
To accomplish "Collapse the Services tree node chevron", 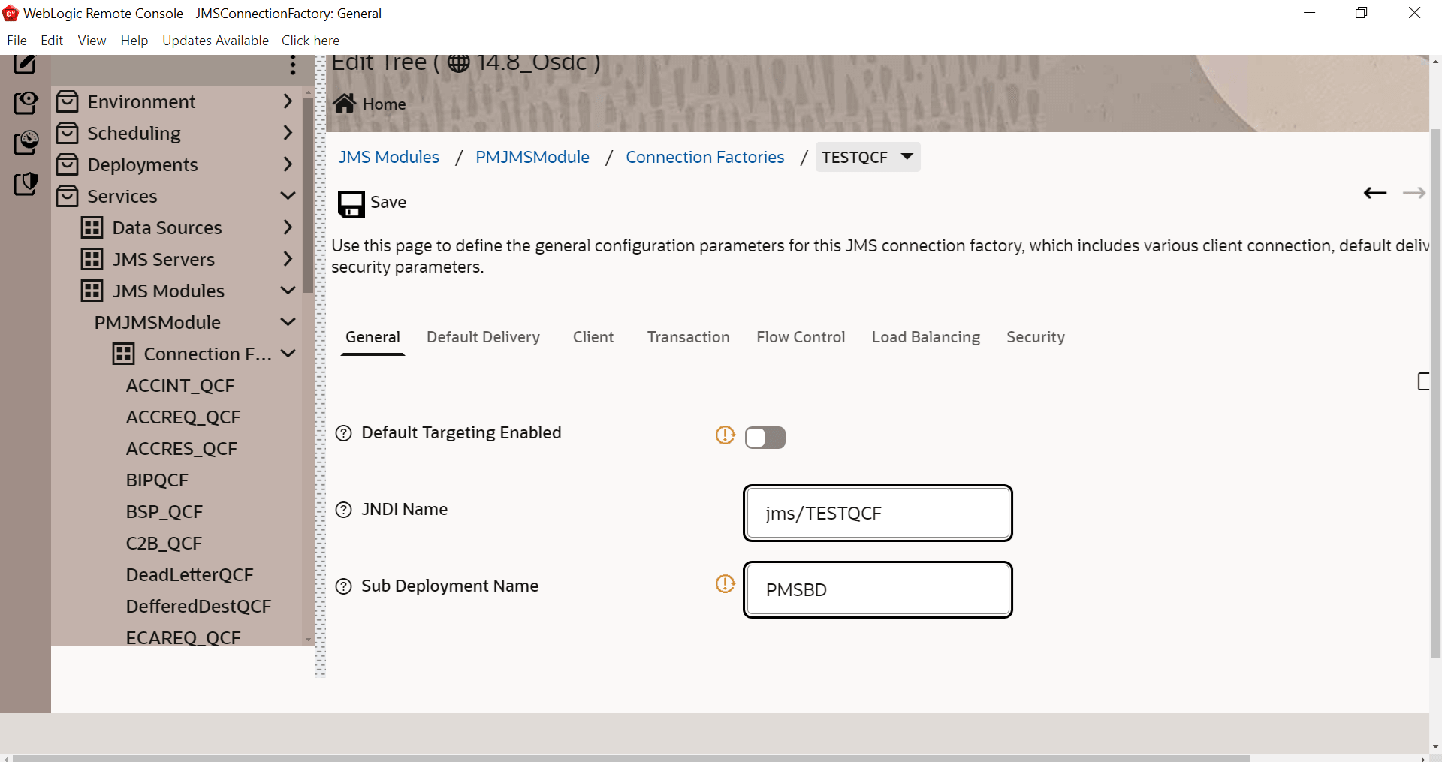I will pyautogui.click(x=288, y=195).
